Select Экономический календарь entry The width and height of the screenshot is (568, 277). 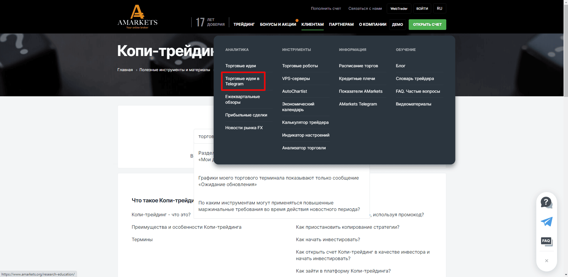click(298, 107)
